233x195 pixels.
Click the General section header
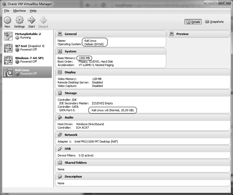point(70,34)
